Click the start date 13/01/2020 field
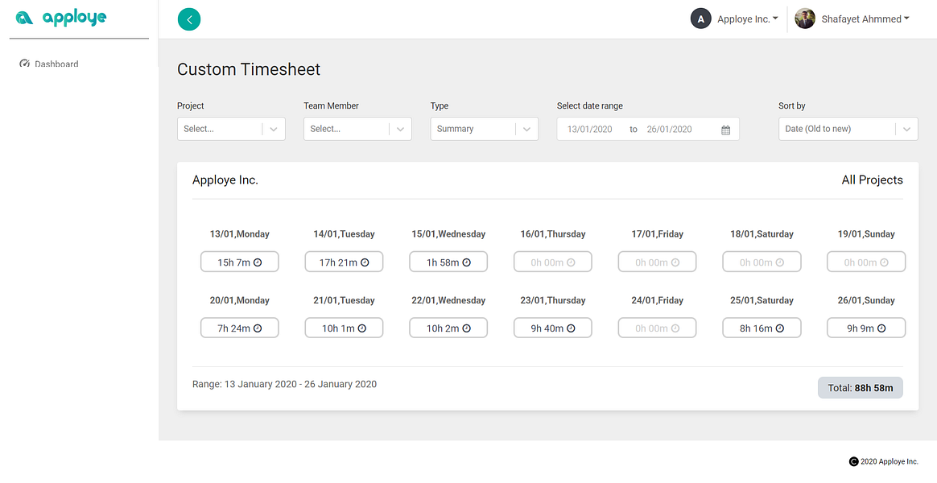 pos(590,129)
